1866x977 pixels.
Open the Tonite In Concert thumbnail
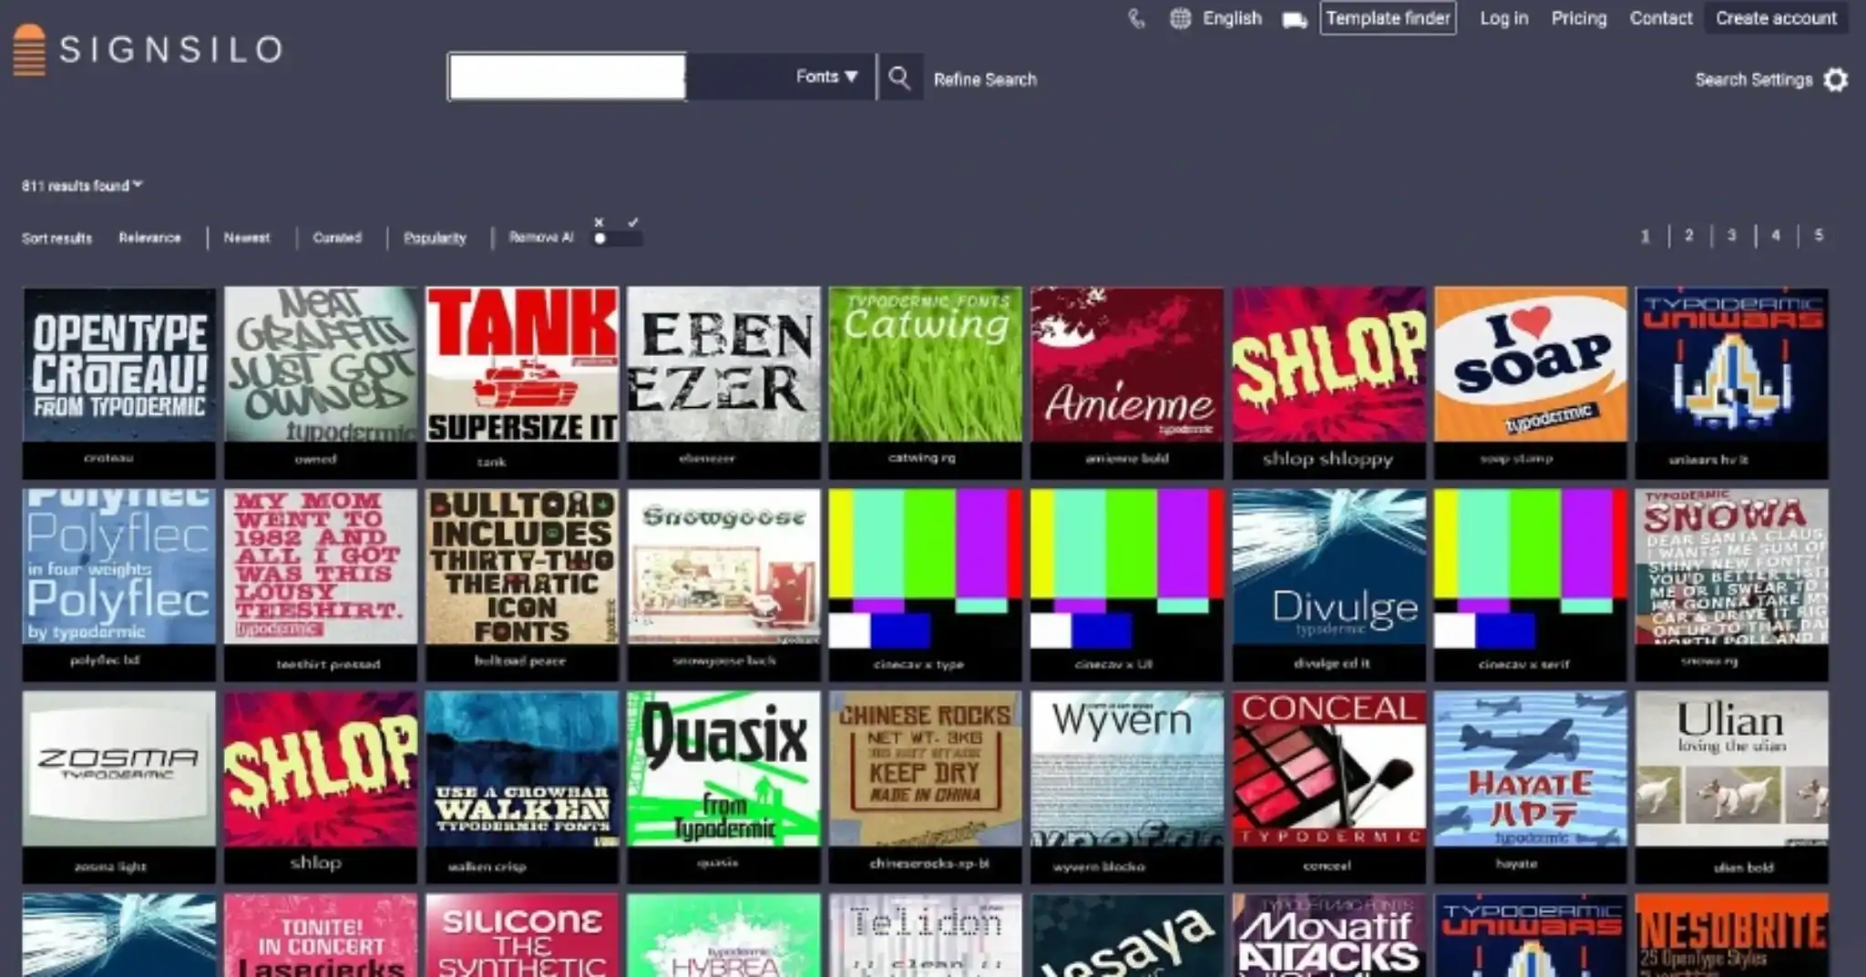click(321, 935)
